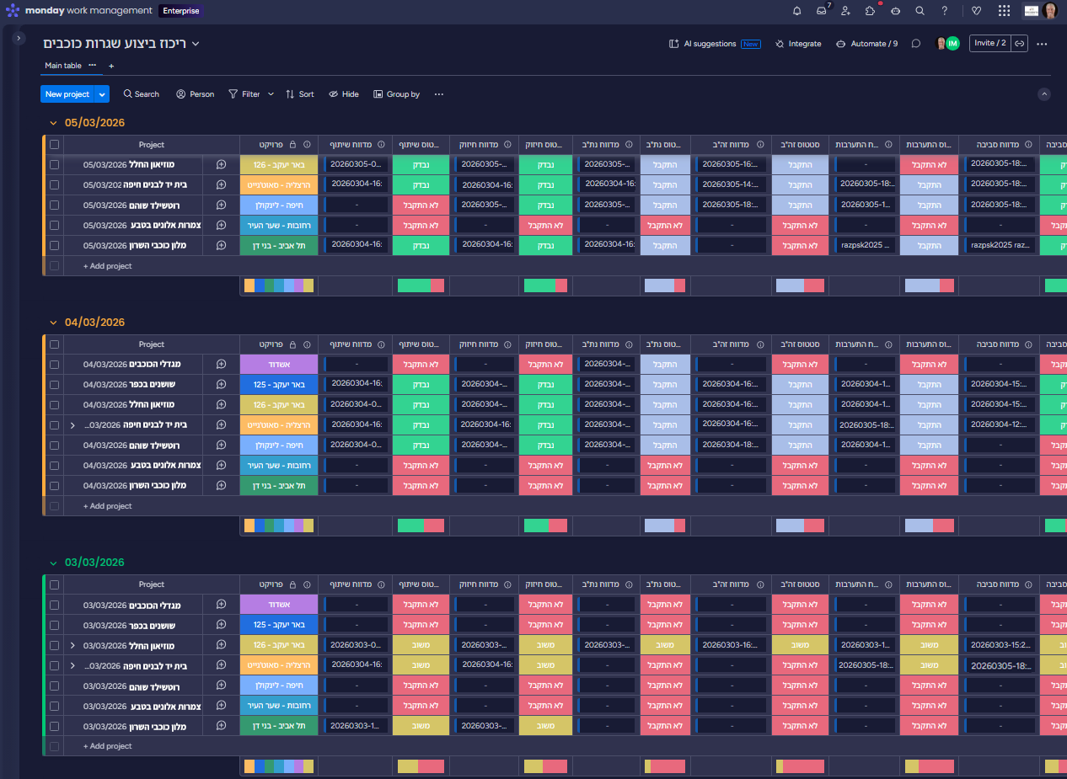Open updates for מוזיאון החלל in 05/03/2026 group
Image resolution: width=1067 pixels, height=779 pixels.
tap(221, 164)
